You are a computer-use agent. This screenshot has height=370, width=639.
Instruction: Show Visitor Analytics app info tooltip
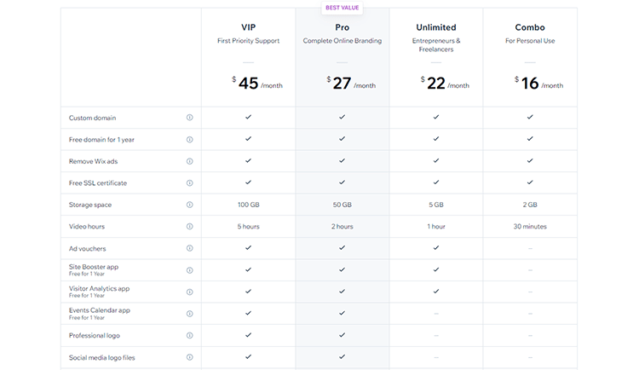pos(189,292)
